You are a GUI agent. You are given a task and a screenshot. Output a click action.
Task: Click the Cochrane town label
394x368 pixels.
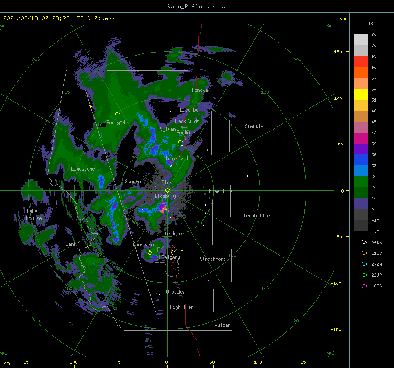click(x=143, y=245)
